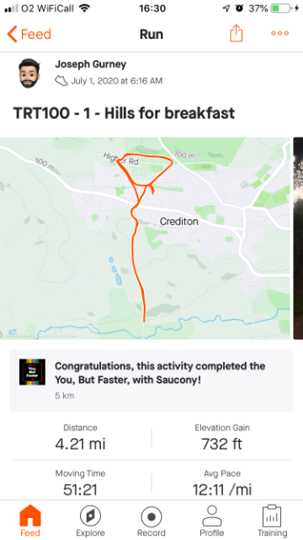
Task: Open the three-dot more options menu
Action: pyautogui.click(x=279, y=34)
